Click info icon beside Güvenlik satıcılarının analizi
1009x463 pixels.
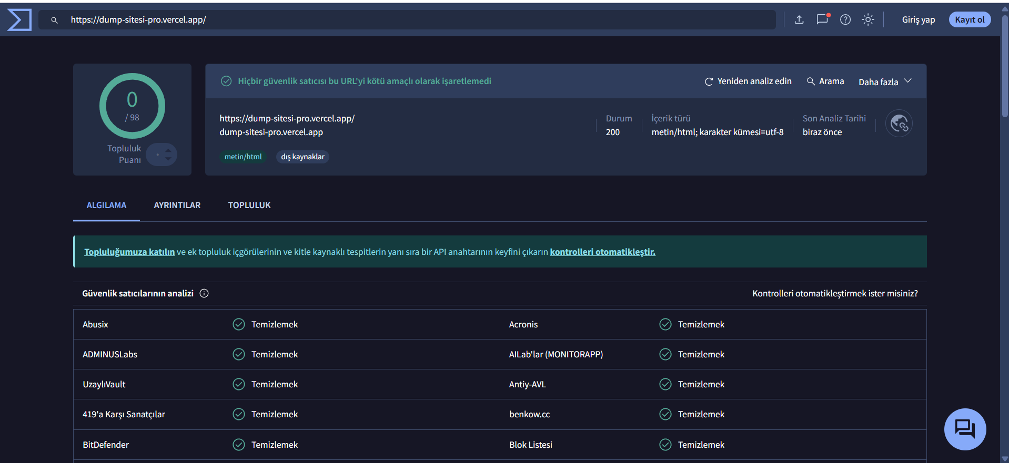tap(204, 293)
